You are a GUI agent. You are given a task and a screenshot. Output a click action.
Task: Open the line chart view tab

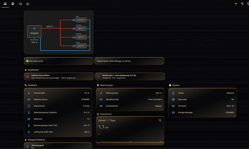(28, 4)
